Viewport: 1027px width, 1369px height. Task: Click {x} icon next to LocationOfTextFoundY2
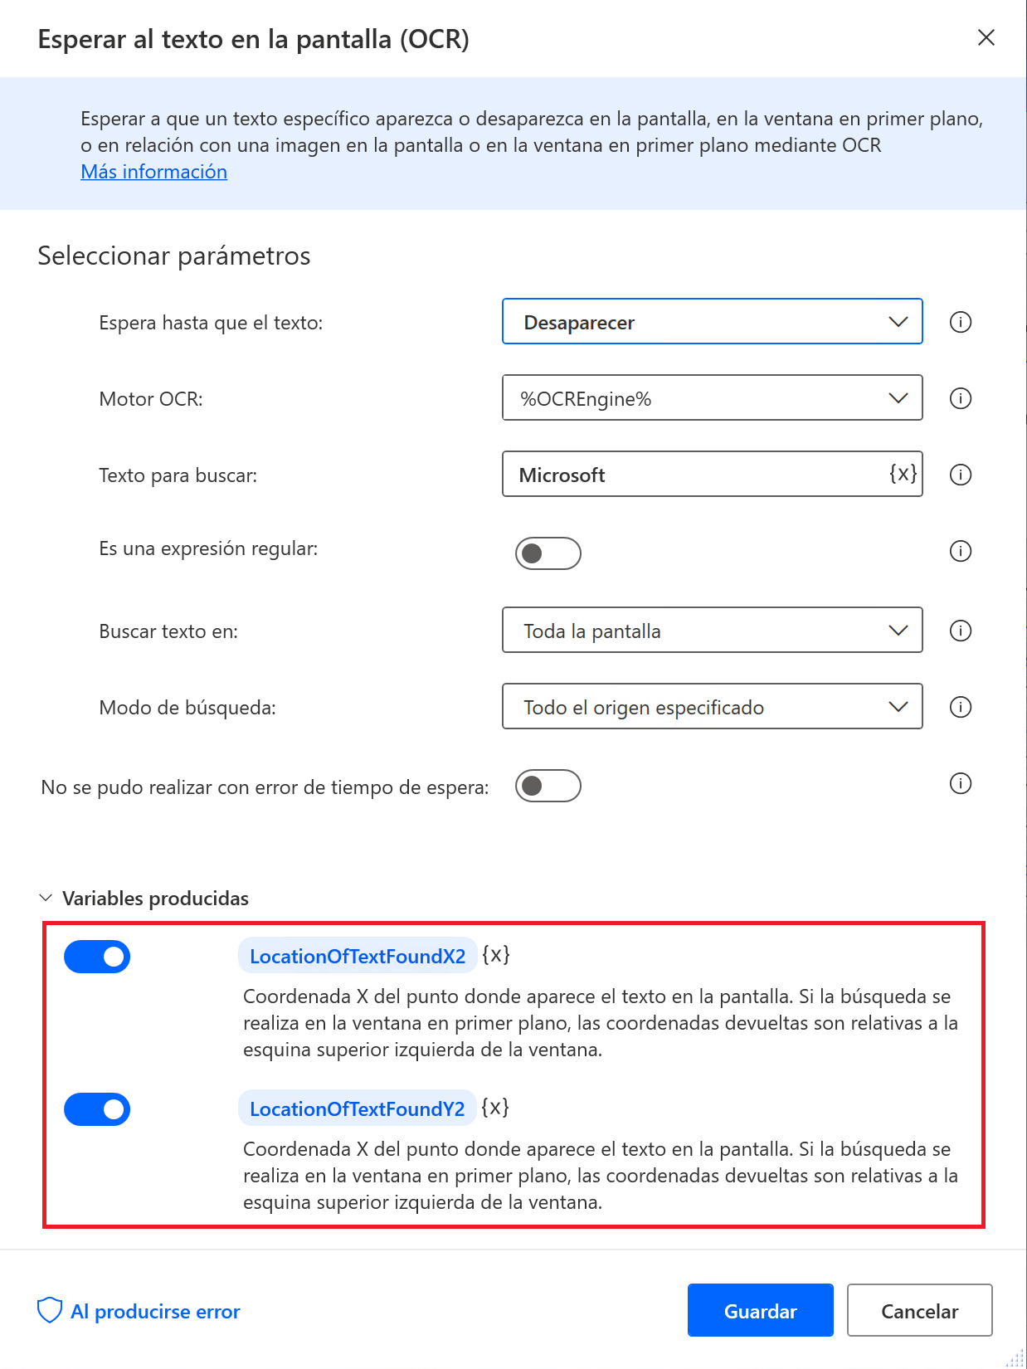495,1108
